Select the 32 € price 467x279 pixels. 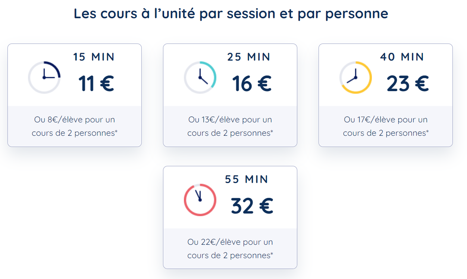252,206
